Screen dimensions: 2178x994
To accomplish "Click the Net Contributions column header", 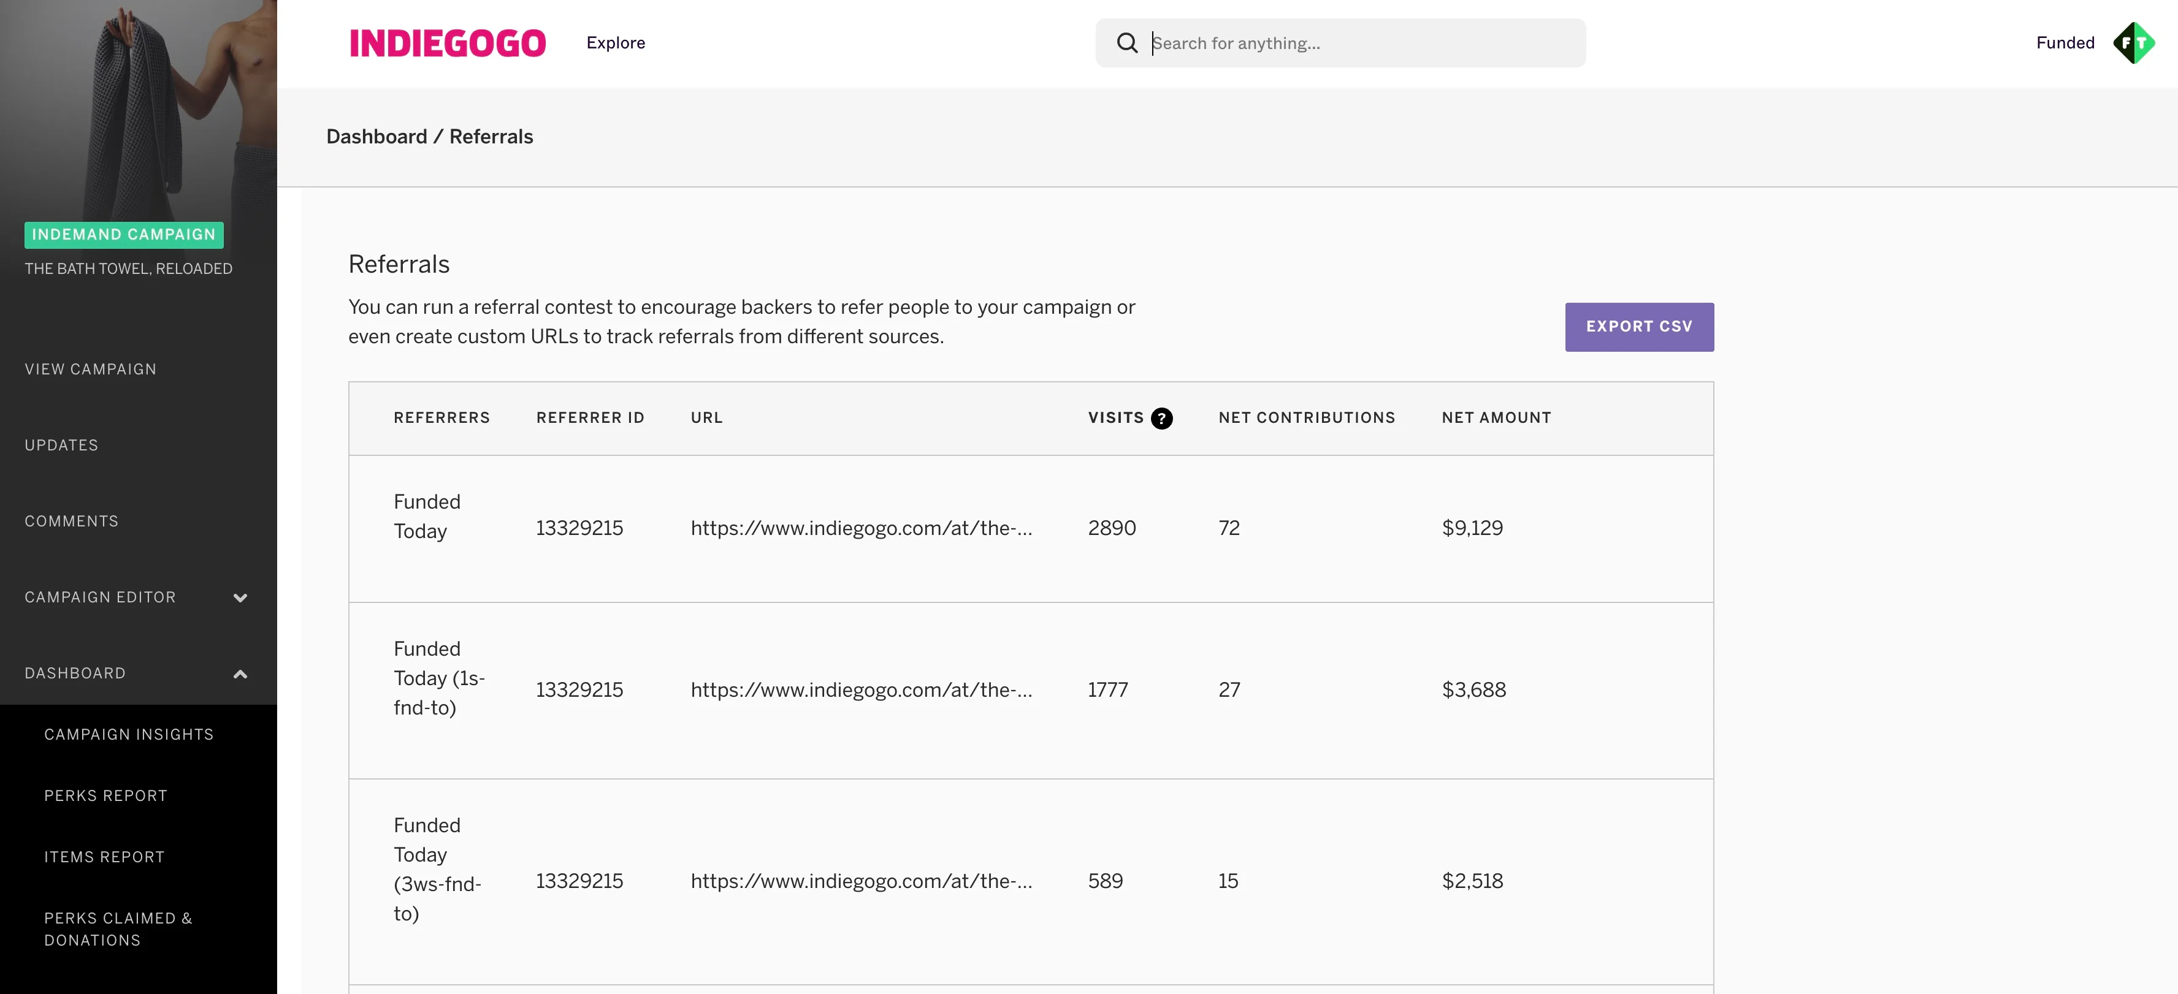I will tap(1306, 419).
